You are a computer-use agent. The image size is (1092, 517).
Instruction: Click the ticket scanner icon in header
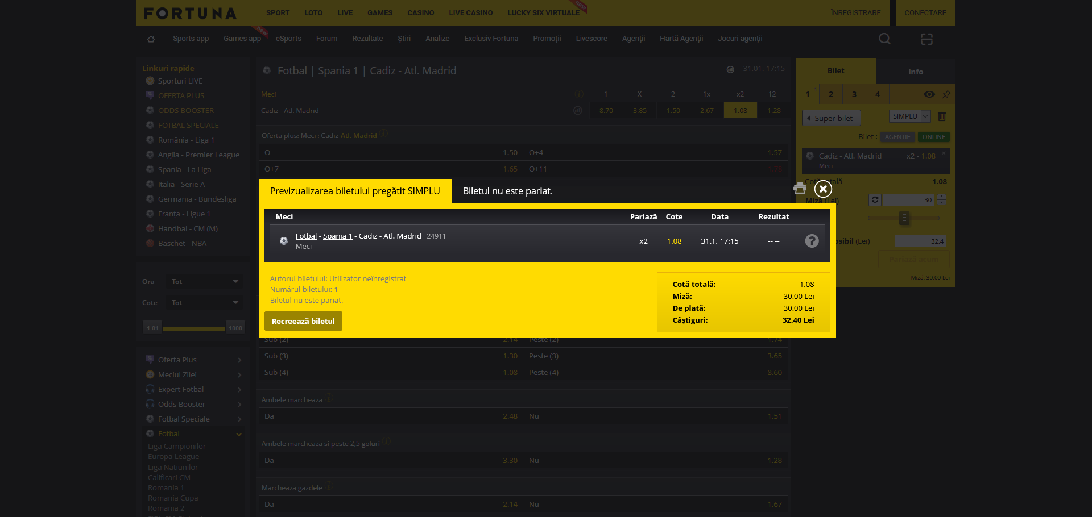(926, 39)
